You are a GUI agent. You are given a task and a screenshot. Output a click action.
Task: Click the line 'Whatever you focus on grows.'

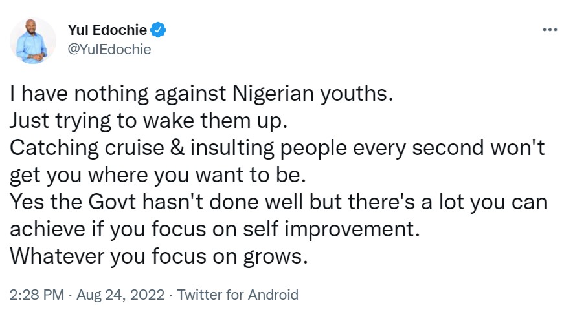point(157,256)
